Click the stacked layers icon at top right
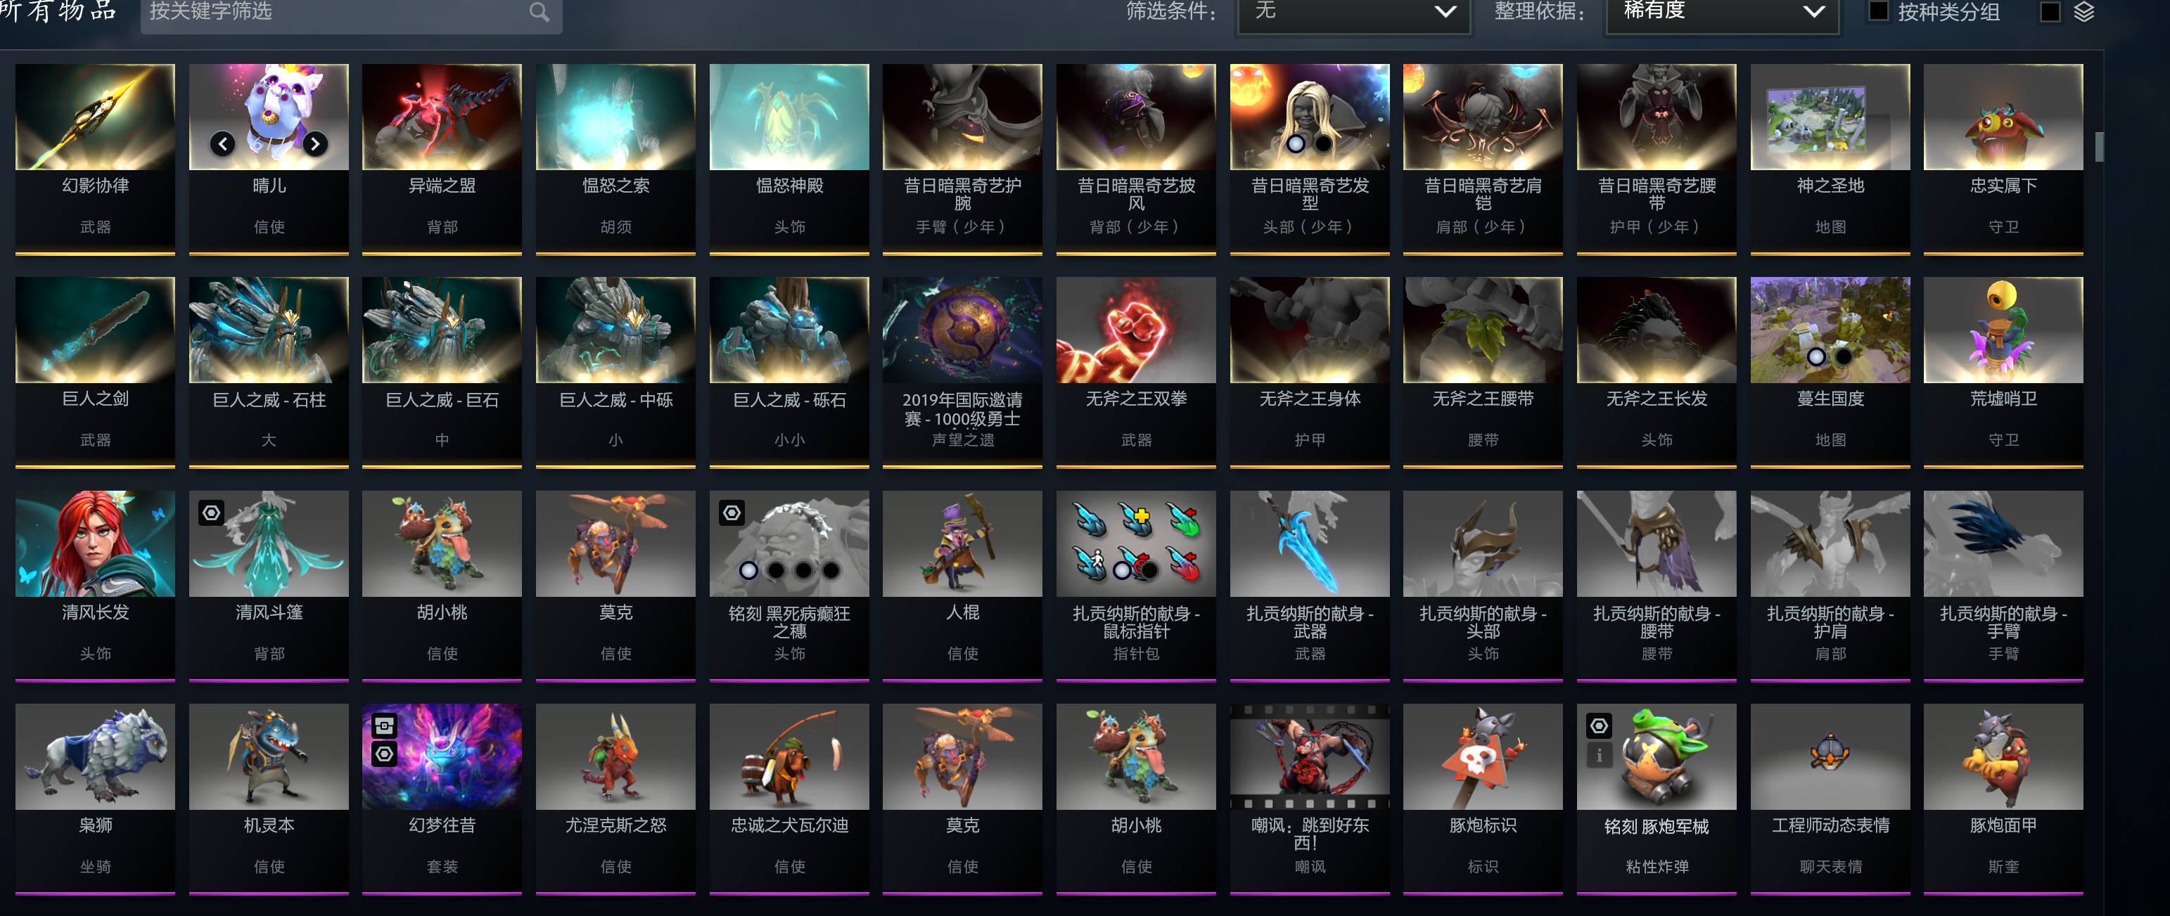Screen dimensions: 2170x916 [2084, 12]
